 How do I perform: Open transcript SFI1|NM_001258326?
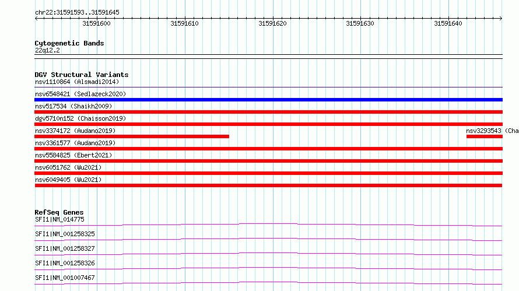[65, 263]
